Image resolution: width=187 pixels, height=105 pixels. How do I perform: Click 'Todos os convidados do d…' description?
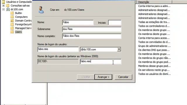click(x=154, y=42)
